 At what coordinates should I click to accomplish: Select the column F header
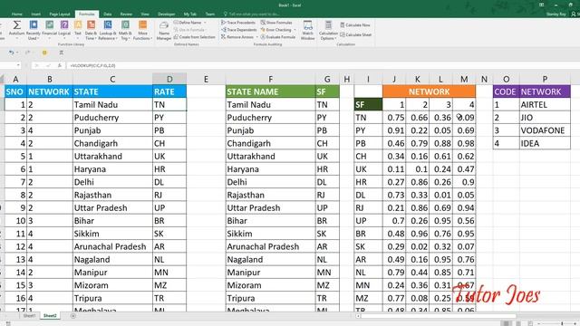tap(270, 79)
